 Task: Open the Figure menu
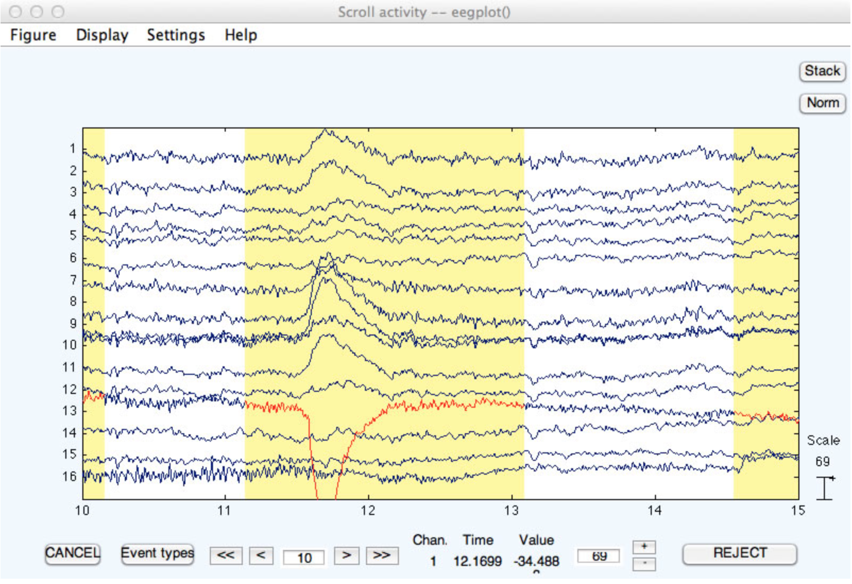(x=33, y=35)
